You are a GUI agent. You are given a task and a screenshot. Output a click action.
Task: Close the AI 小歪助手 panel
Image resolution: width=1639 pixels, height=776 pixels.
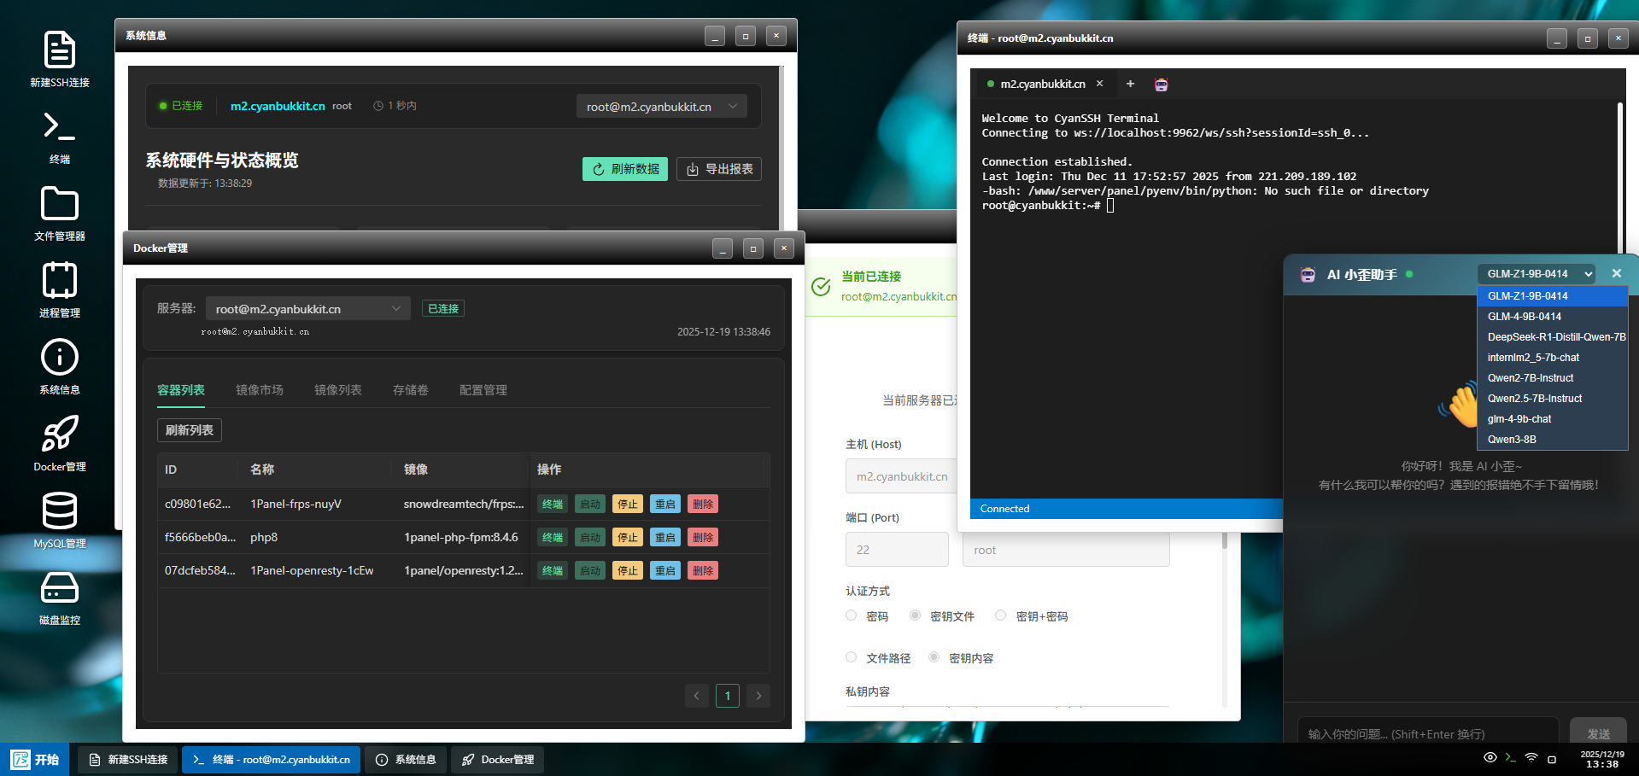coord(1616,273)
